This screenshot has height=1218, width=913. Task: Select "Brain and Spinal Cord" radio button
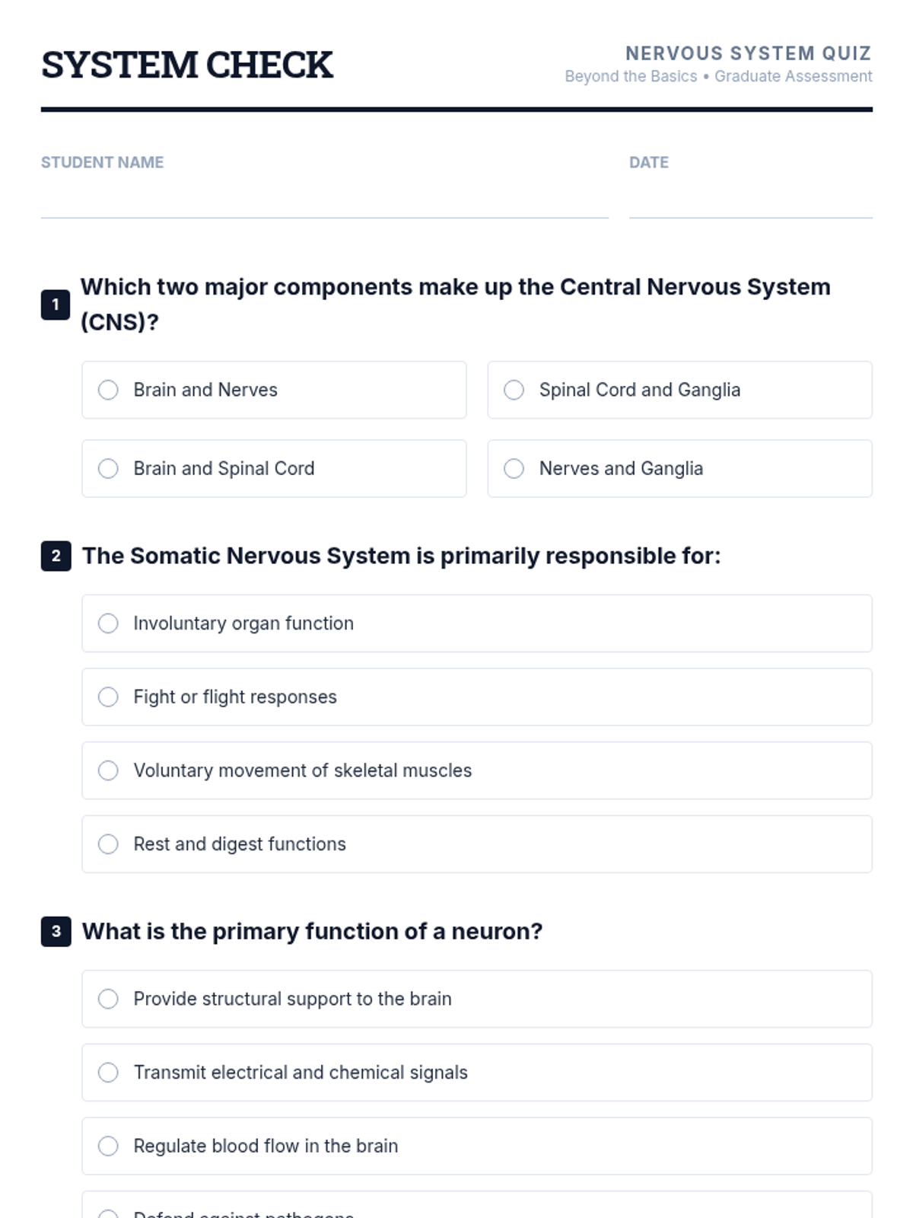tap(108, 468)
